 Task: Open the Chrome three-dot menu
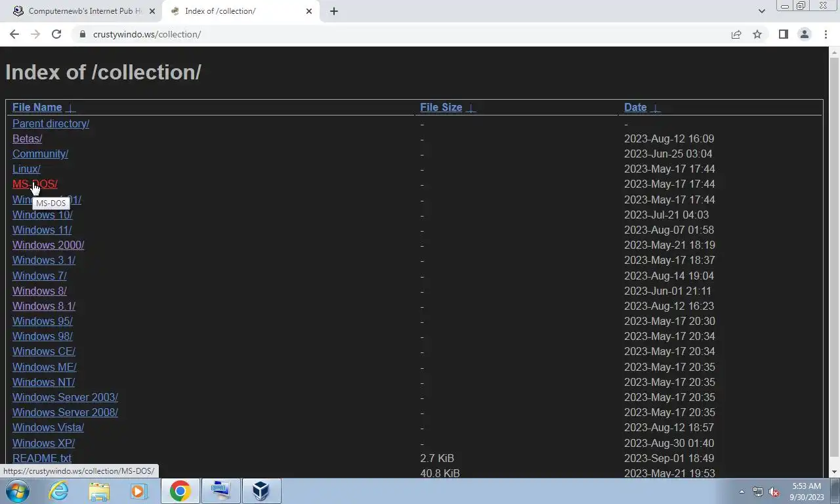tap(826, 34)
